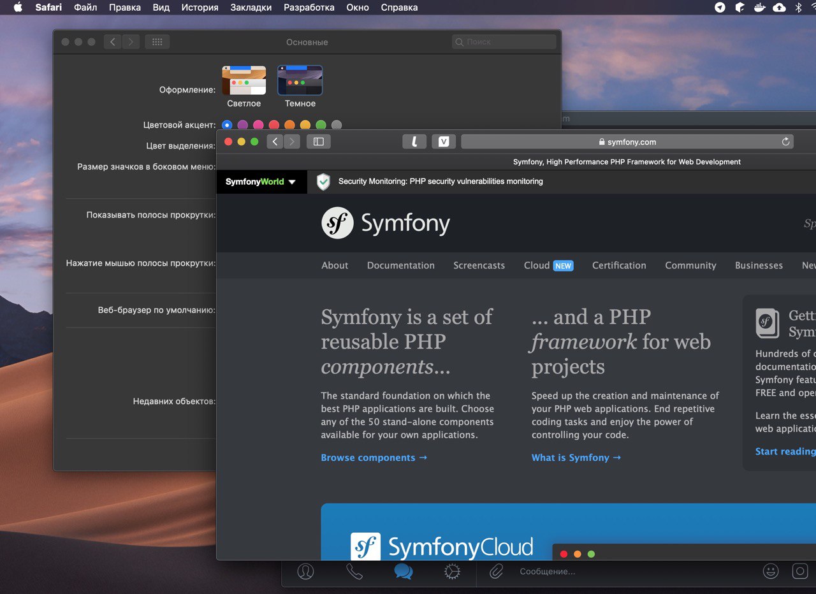Open the Закладки menu
This screenshot has width=816, height=594.
[x=251, y=8]
